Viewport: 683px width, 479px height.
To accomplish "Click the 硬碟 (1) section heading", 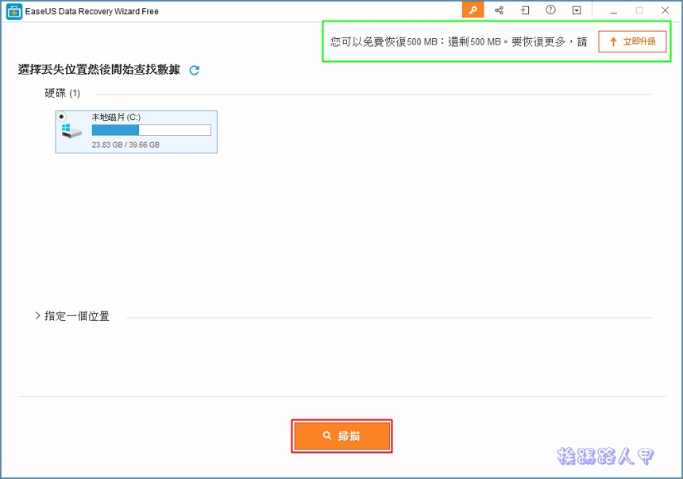I will coord(62,93).
